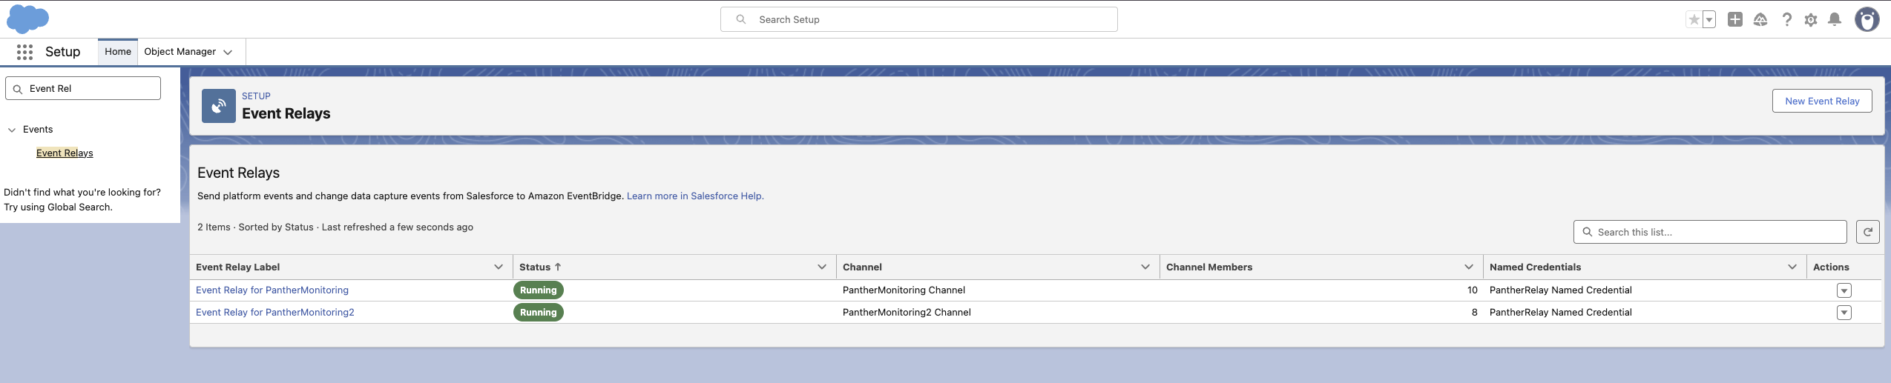Click the Search this list field
1891x383 pixels.
(x=1710, y=232)
